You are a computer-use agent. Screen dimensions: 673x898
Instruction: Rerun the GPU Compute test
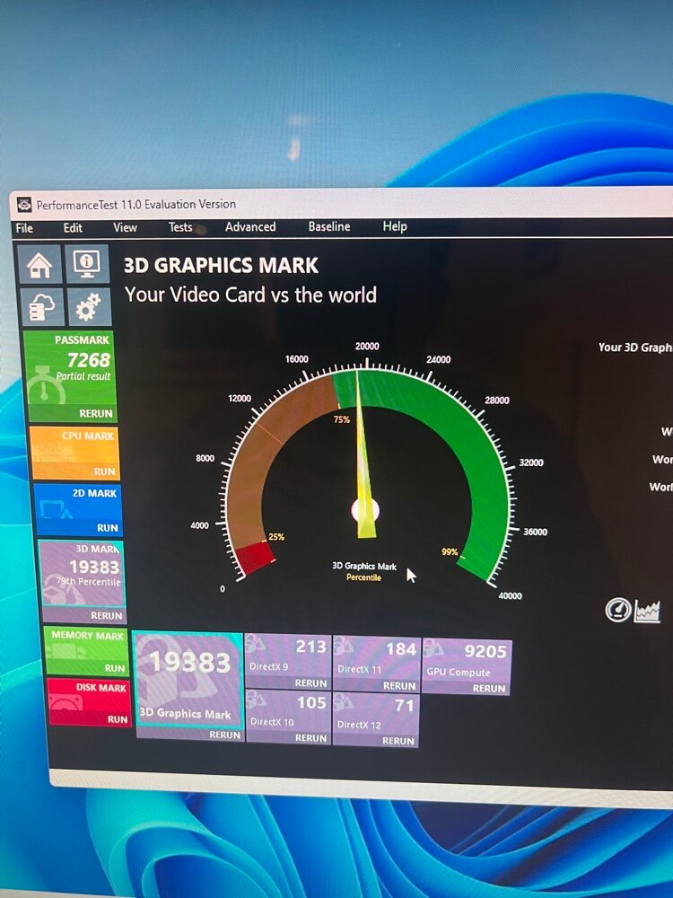489,688
